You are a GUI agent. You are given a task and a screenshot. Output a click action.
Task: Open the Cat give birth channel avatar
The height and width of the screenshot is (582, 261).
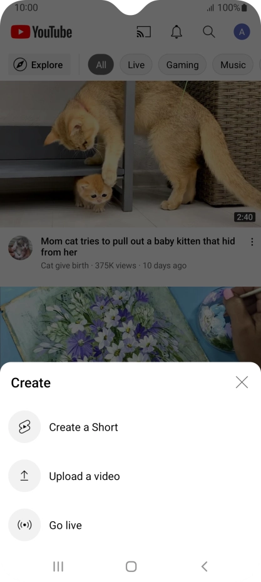(x=21, y=248)
